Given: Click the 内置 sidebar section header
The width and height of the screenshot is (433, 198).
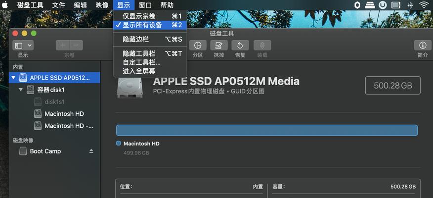Looking at the screenshot, I should tap(18, 67).
